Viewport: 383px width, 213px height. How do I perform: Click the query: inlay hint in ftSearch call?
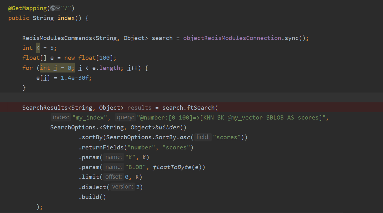coord(125,117)
